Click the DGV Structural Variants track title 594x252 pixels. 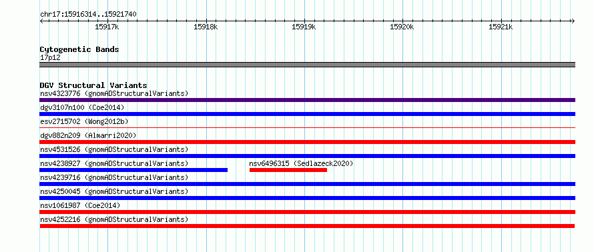pos(93,85)
